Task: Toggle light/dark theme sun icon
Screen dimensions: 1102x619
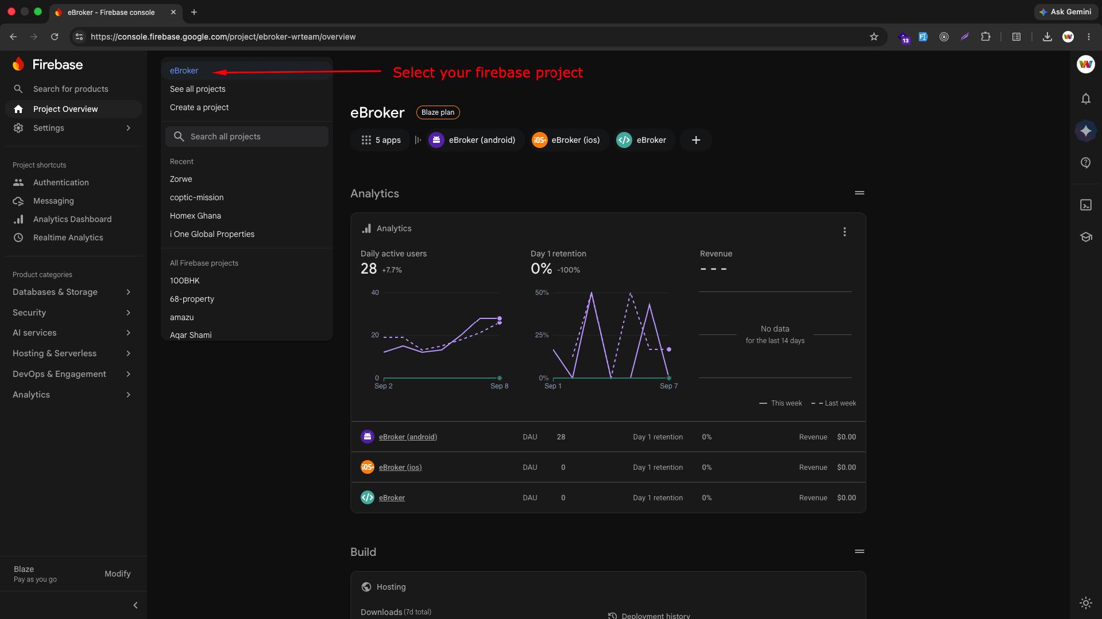Action: 1085,602
